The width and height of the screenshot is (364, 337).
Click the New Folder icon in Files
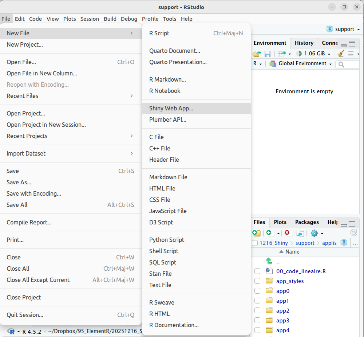click(257, 233)
